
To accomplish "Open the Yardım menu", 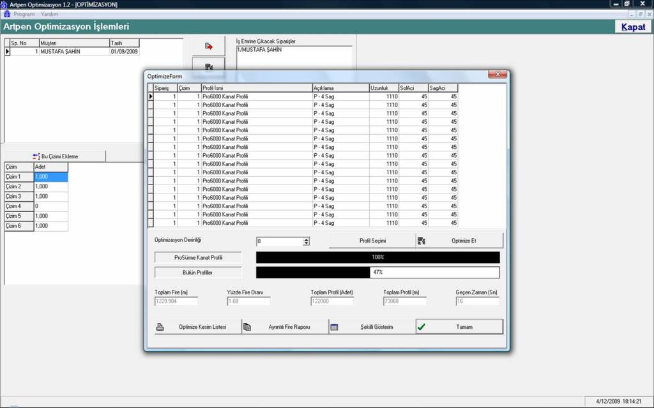I will point(49,14).
